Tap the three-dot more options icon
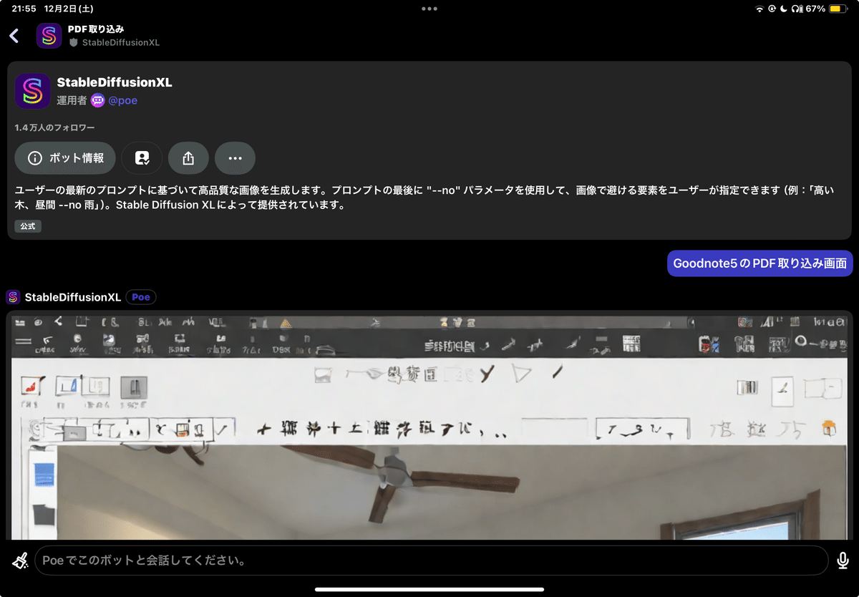 pyautogui.click(x=235, y=157)
